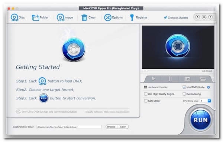Viewport: 223px width, 142px height.
Task: Open help via the question mark icon
Action: coord(210,17)
